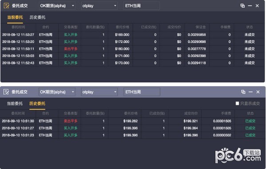Click the pop-out window icon in the lower panel
The height and width of the screenshot is (169, 266).
click(243, 92)
